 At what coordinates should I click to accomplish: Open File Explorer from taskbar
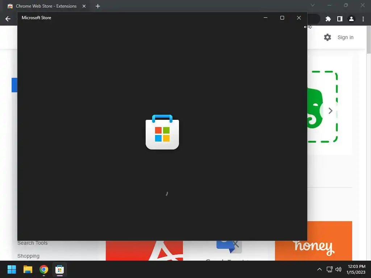pyautogui.click(x=28, y=269)
